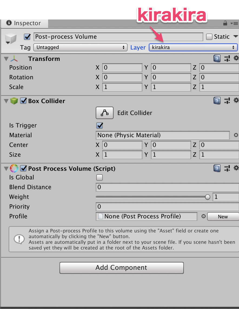Toggle GameObject active checkbox
239x309 pixels.
click(x=27, y=37)
